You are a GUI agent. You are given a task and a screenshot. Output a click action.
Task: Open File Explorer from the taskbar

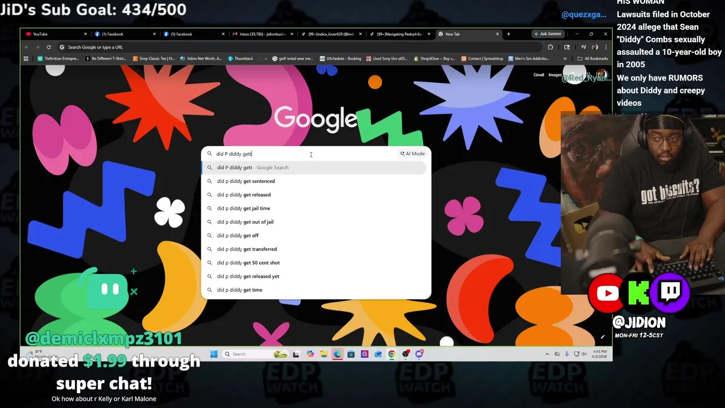tap(323, 354)
